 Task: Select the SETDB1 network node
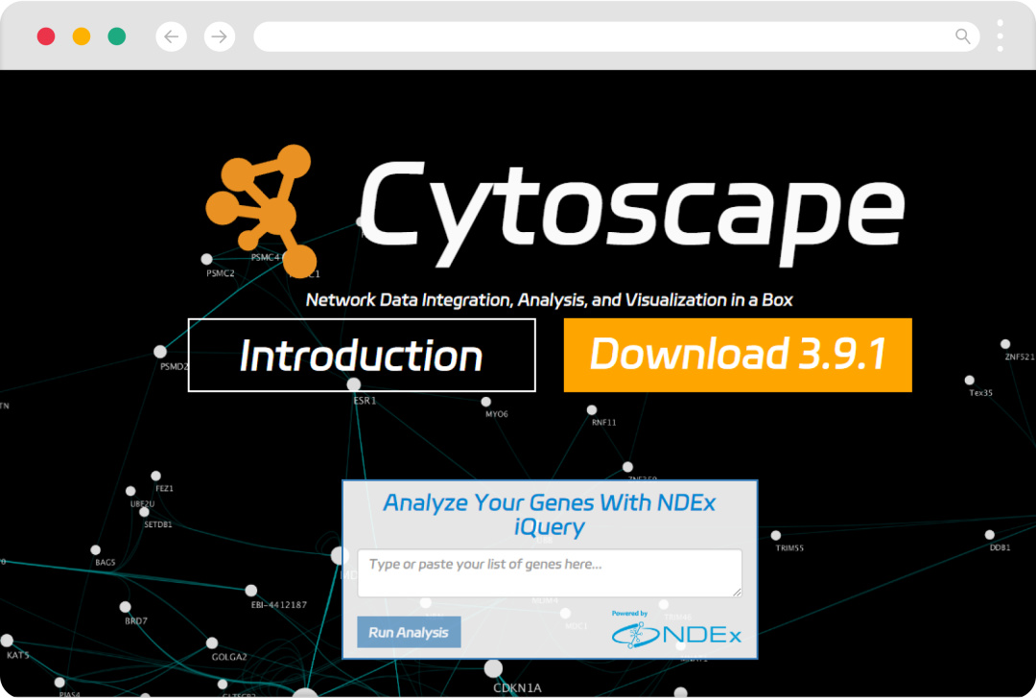(144, 512)
